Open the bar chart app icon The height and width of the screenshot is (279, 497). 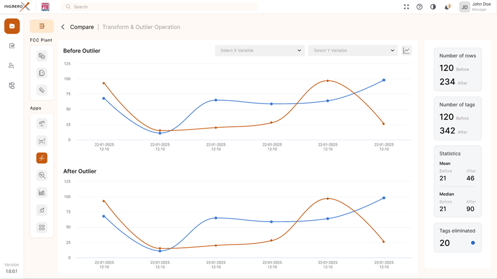(x=42, y=193)
